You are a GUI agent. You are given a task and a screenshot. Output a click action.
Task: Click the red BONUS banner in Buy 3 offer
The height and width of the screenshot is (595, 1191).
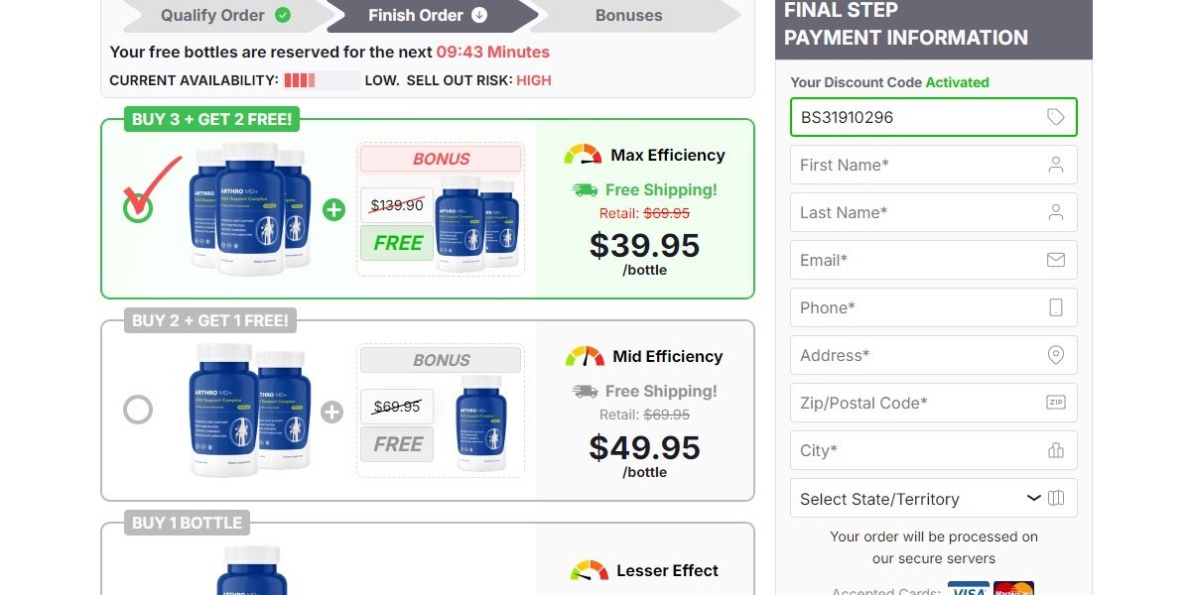(441, 159)
